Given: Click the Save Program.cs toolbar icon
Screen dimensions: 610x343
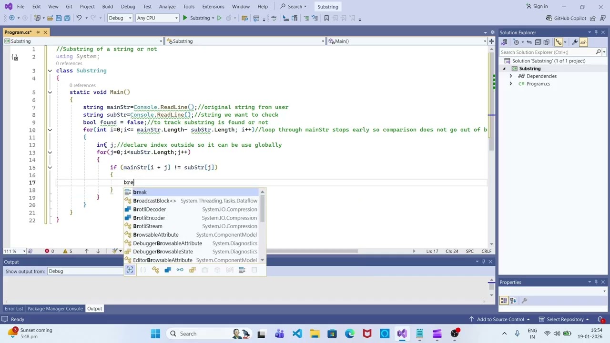Looking at the screenshot, I should [x=59, y=18].
